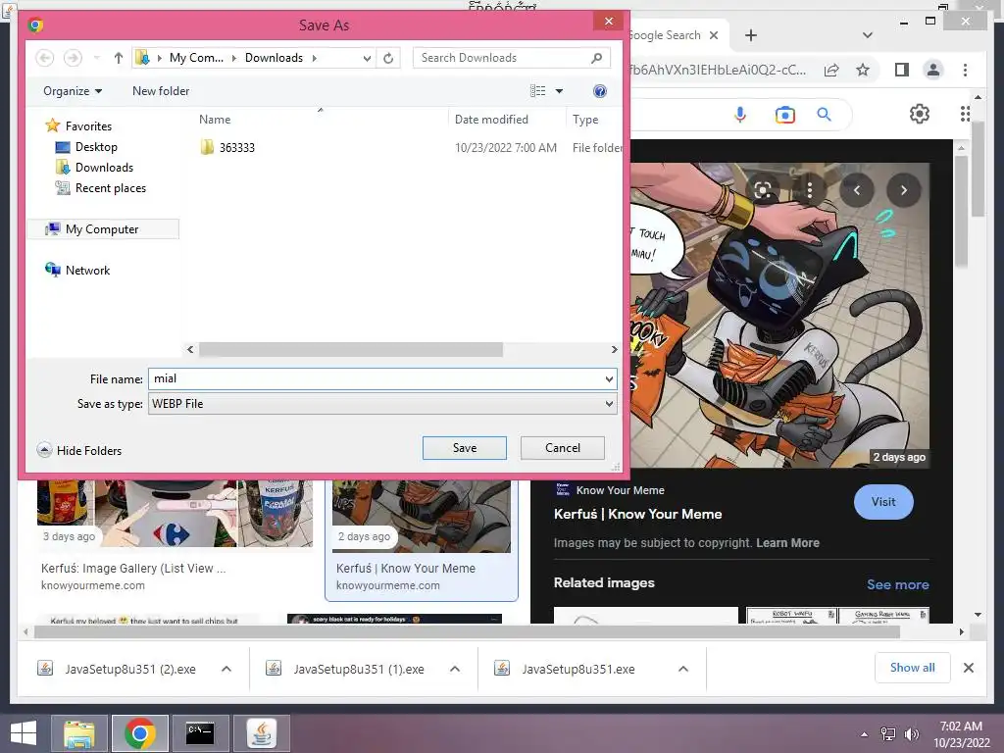Select My Computer in navigation pane

[102, 229]
